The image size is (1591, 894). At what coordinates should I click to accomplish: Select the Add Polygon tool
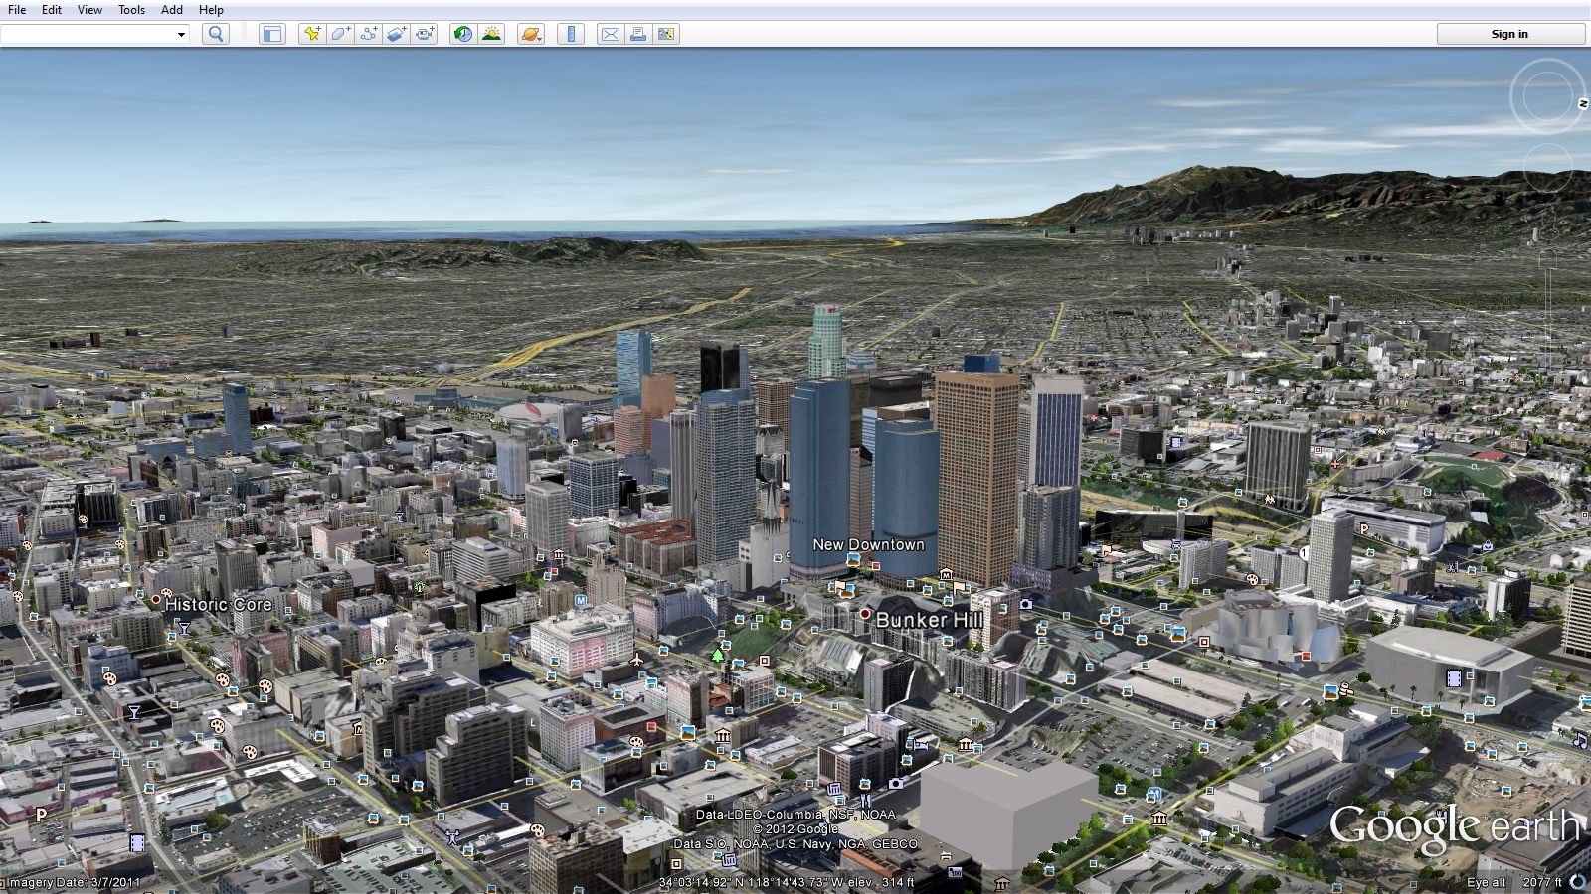point(340,34)
